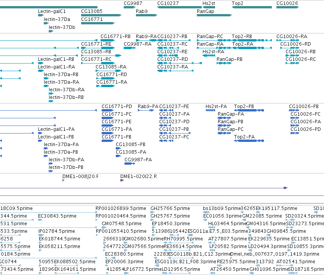Viewport: 324px width, 275px height.
Task: Select protein CG16771-PD
Action: 117,107
